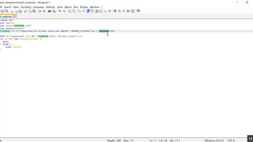Toggle Show All Characters pilcrow icon

83,11
